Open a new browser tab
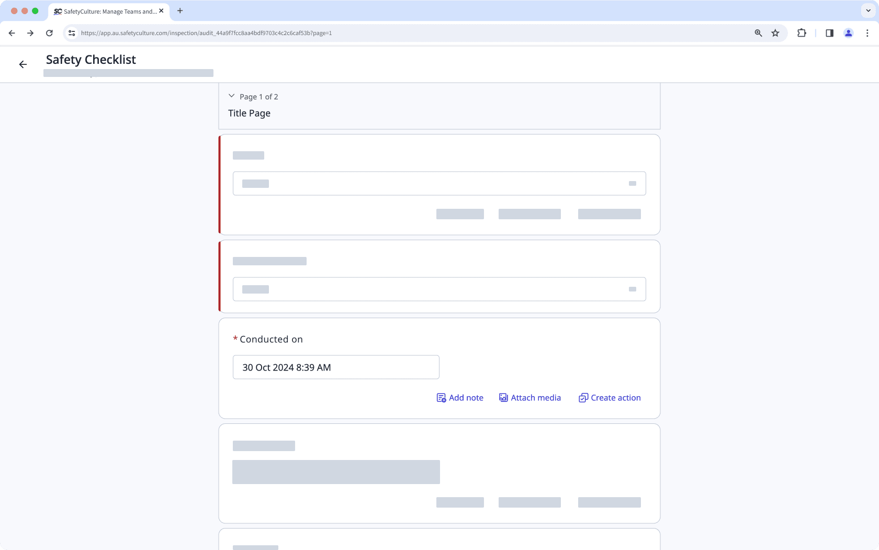Viewport: 879px width, 550px height. [180, 10]
